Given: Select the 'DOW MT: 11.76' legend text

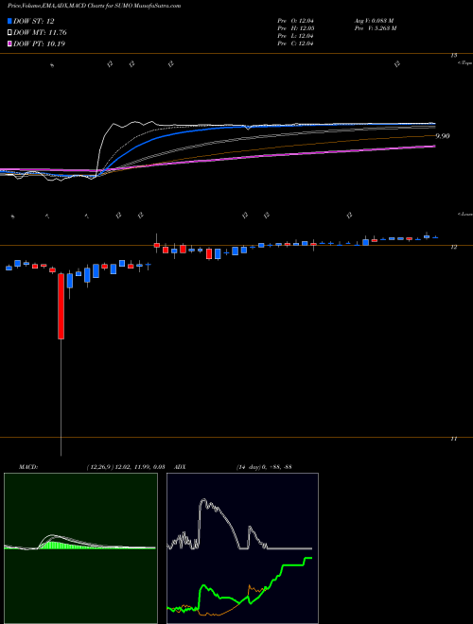Looking at the screenshot, I should point(40,33).
